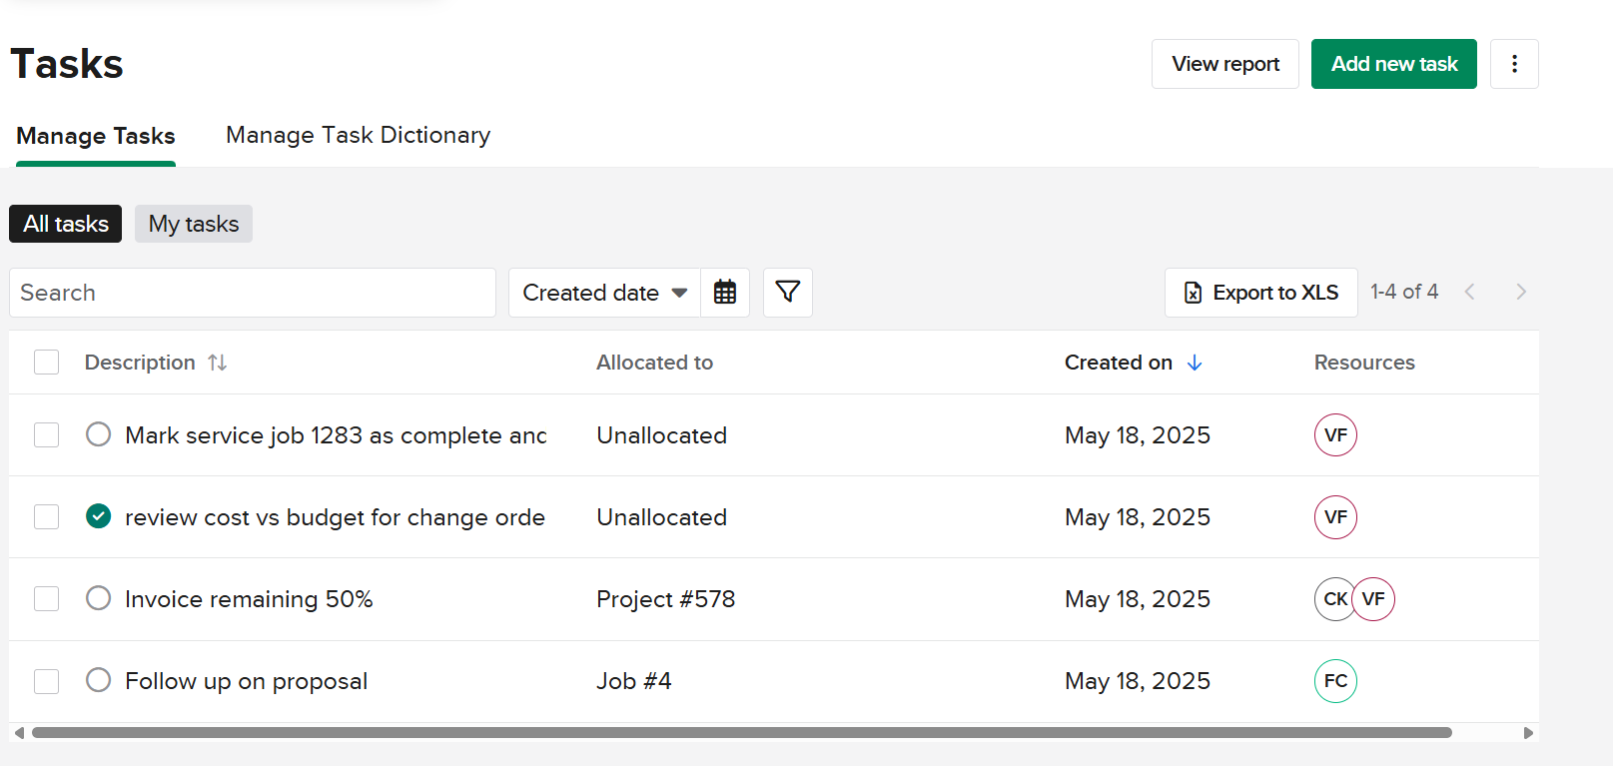This screenshot has width=1613, height=766.
Task: Click the Search input field
Action: click(x=253, y=293)
